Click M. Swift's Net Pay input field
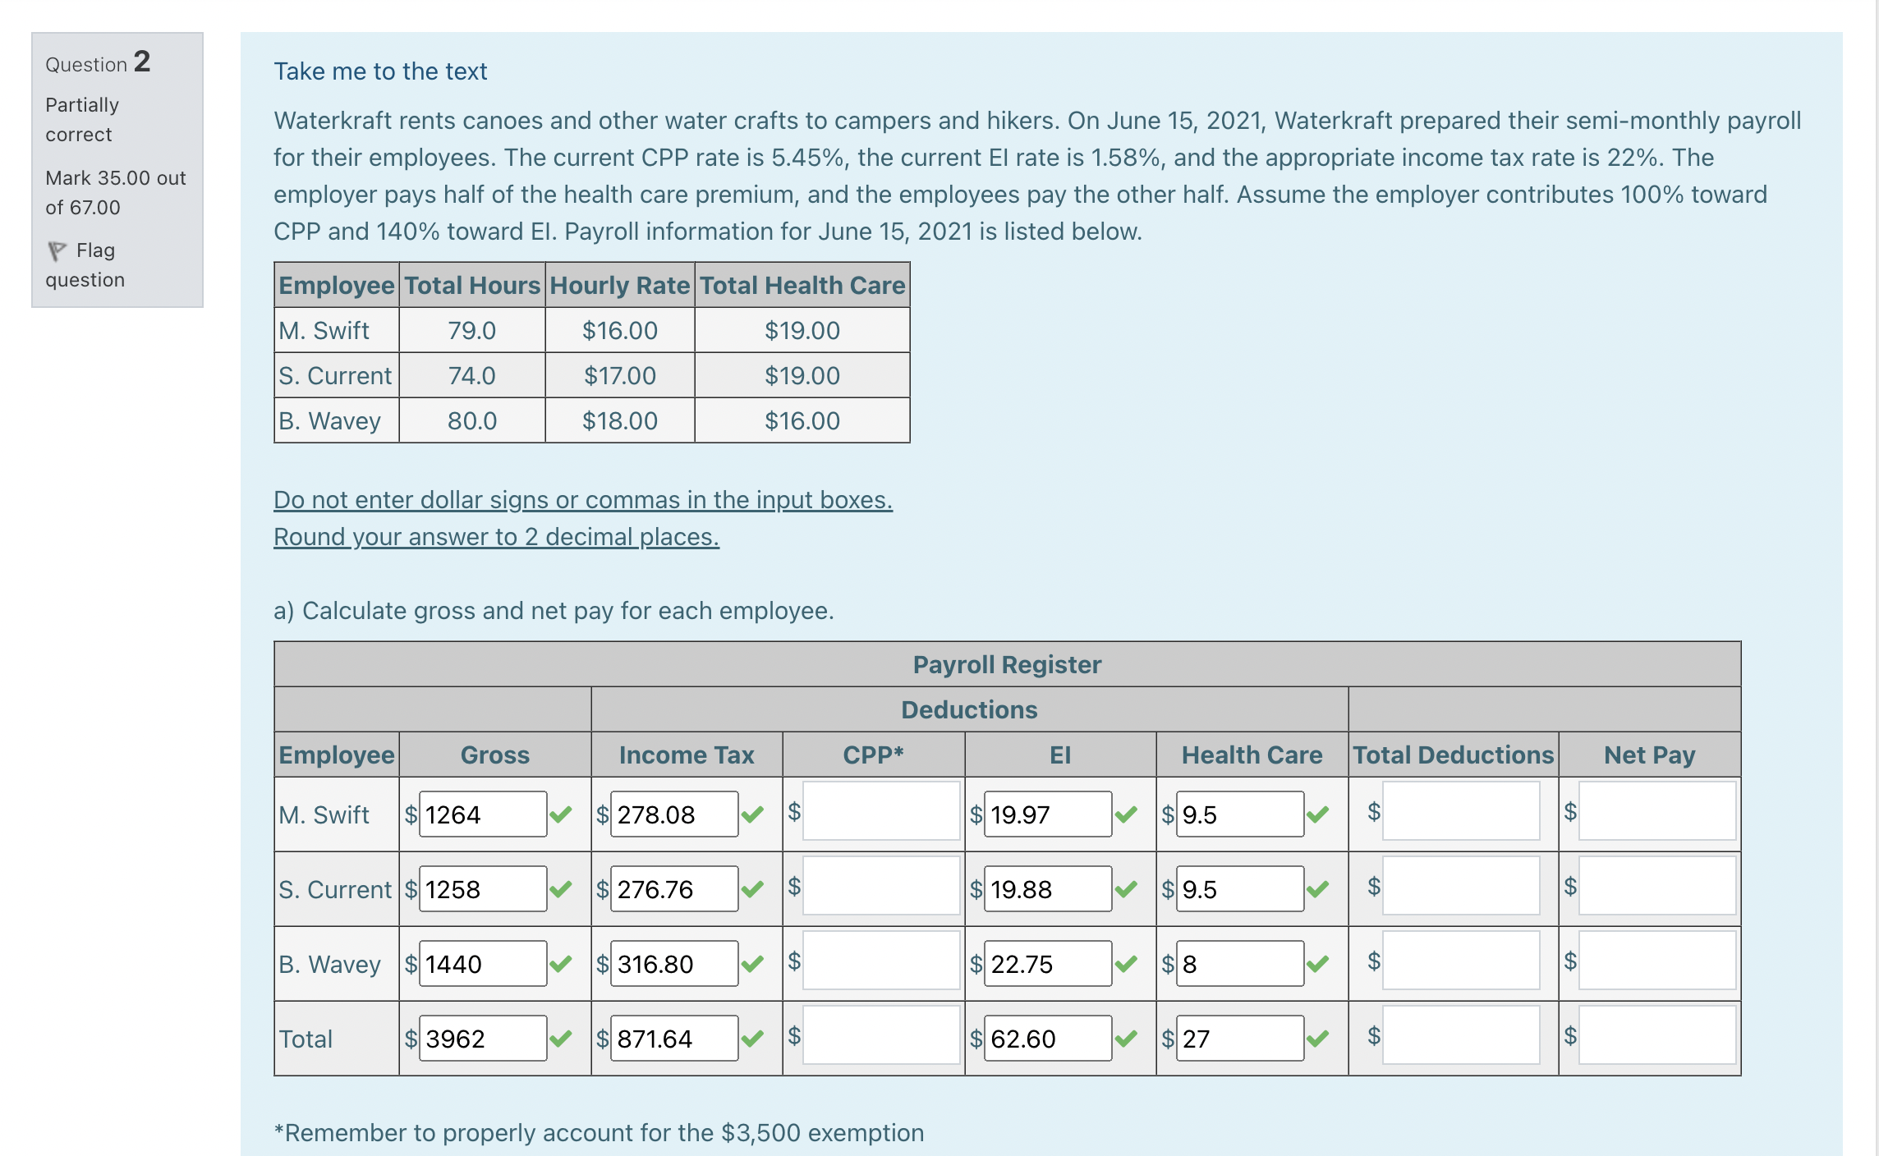 (x=1656, y=811)
